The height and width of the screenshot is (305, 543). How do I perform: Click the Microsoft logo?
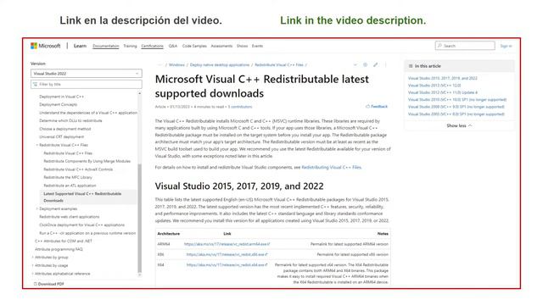click(45, 46)
